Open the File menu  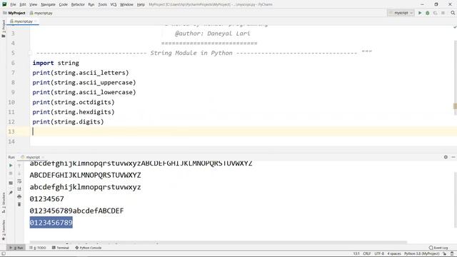point(13,4)
